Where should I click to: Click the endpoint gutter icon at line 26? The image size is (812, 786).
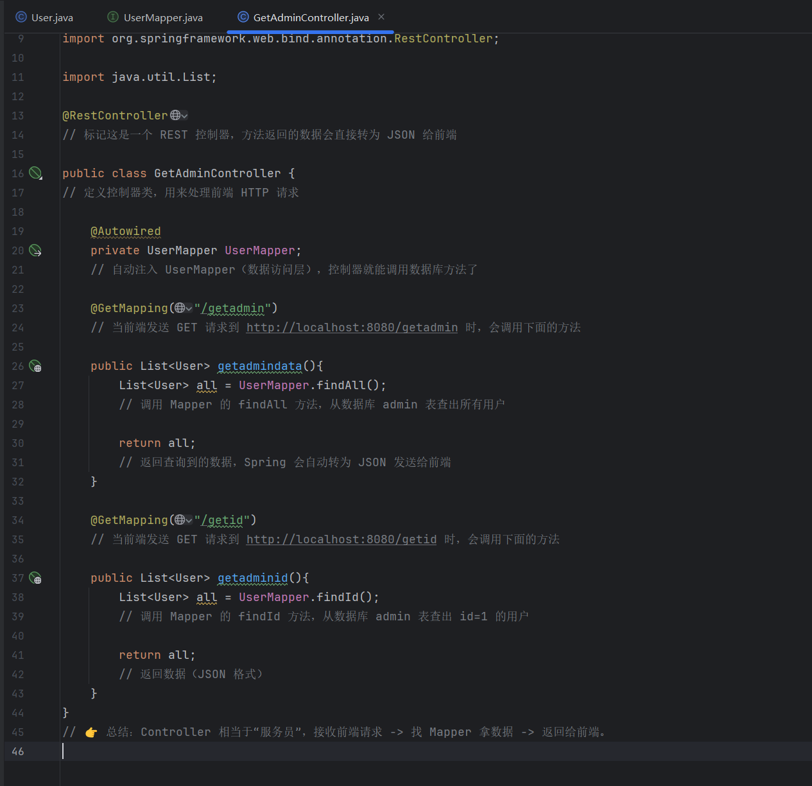[x=36, y=366]
